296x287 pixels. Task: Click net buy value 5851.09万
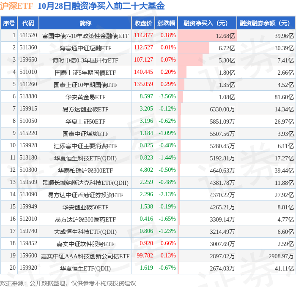coord(222,122)
